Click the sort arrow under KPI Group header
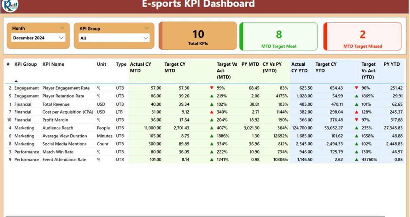This screenshot has height=217, width=410. tap(16, 81)
